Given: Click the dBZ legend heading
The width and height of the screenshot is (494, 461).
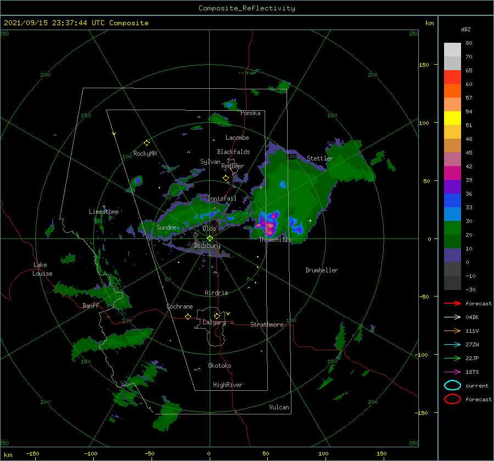Looking at the screenshot, I should pyautogui.click(x=465, y=29).
